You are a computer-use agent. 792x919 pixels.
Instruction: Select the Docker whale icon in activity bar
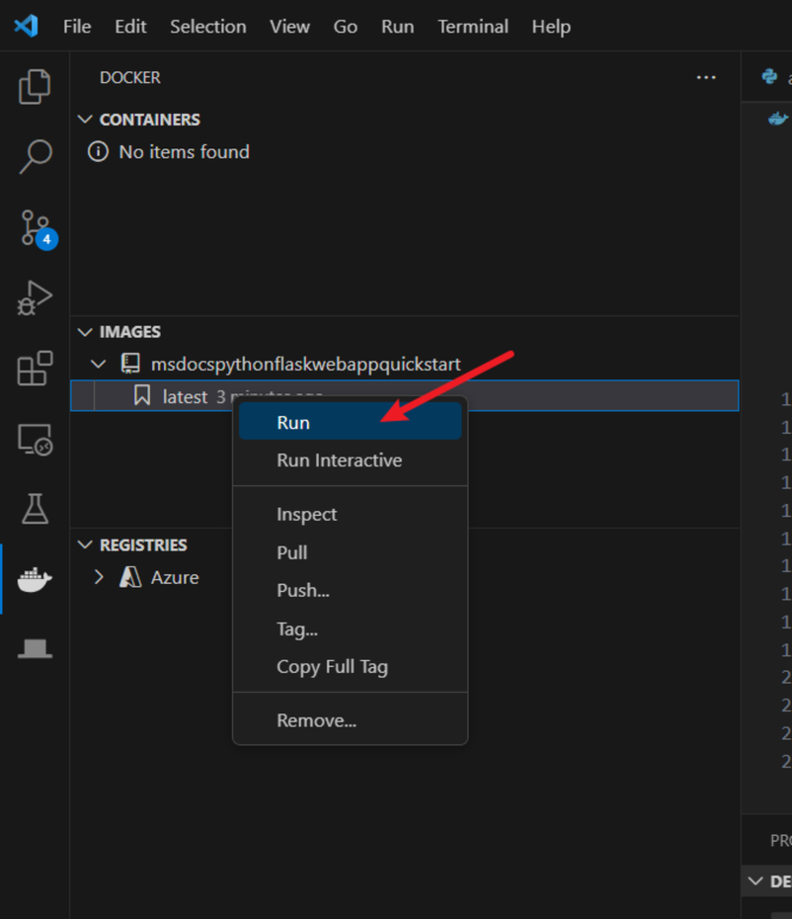(x=35, y=580)
